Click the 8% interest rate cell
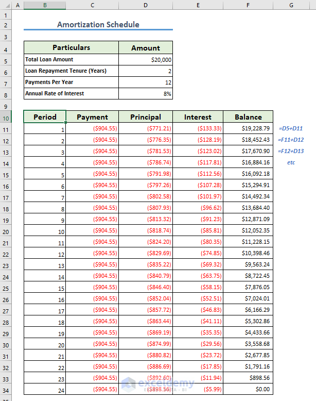Viewport: 316px width, 401px height. click(x=146, y=94)
